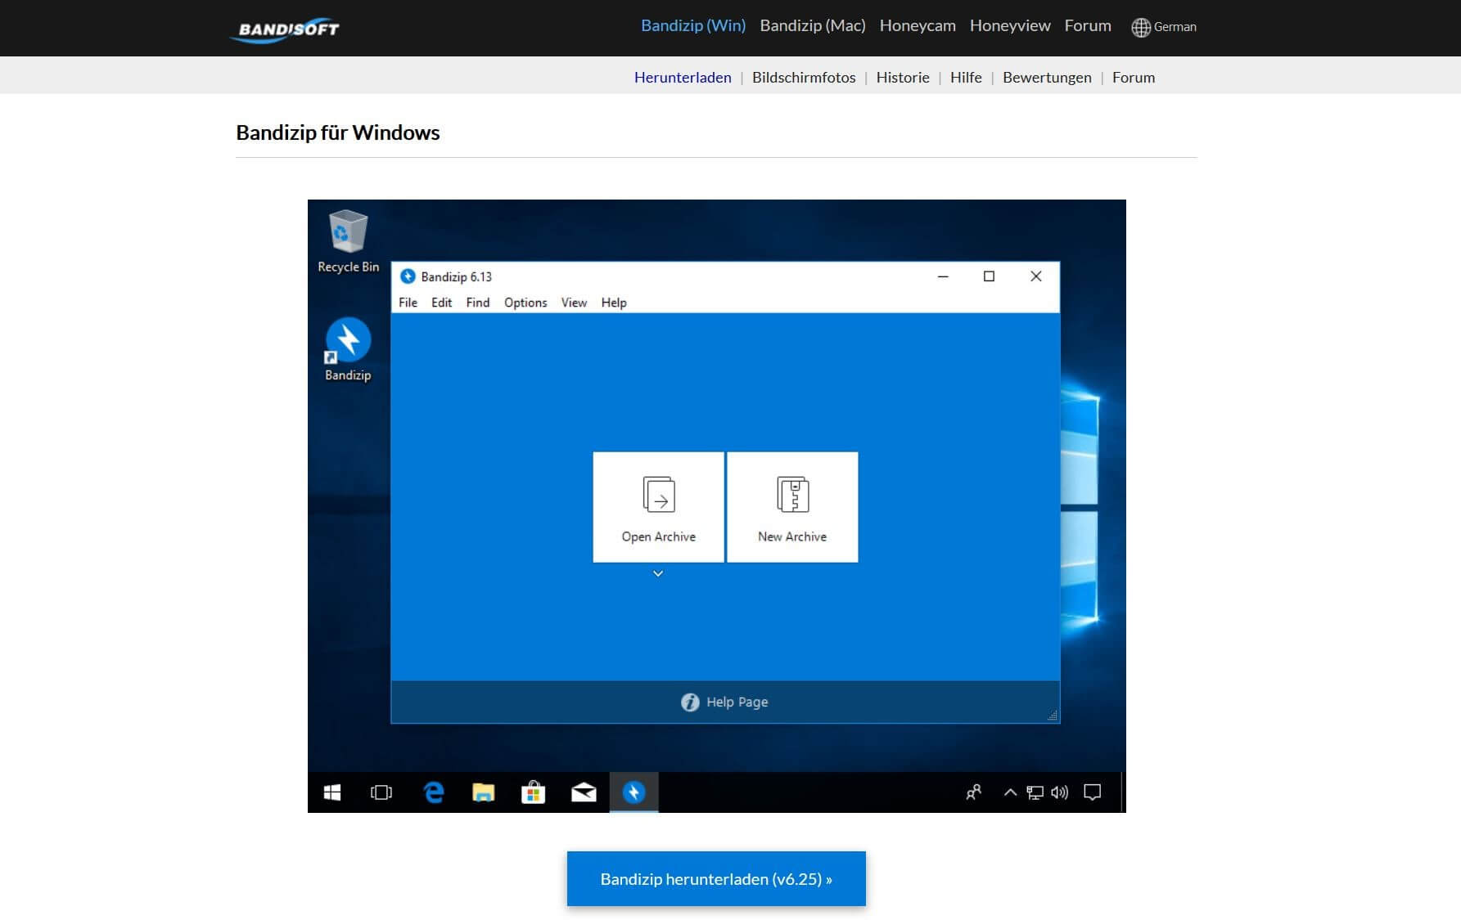The width and height of the screenshot is (1461, 920).
Task: Open the top Forum nav link
Action: click(1088, 26)
